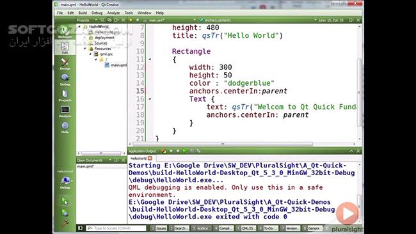Go back in editor navigation history
The image size is (416, 234).
click(131, 20)
